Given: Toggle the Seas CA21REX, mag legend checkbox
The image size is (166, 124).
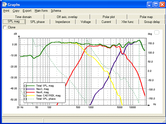Looking at the screenshot, I should coord(25,96).
